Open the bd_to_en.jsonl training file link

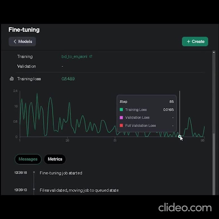tap(74, 57)
